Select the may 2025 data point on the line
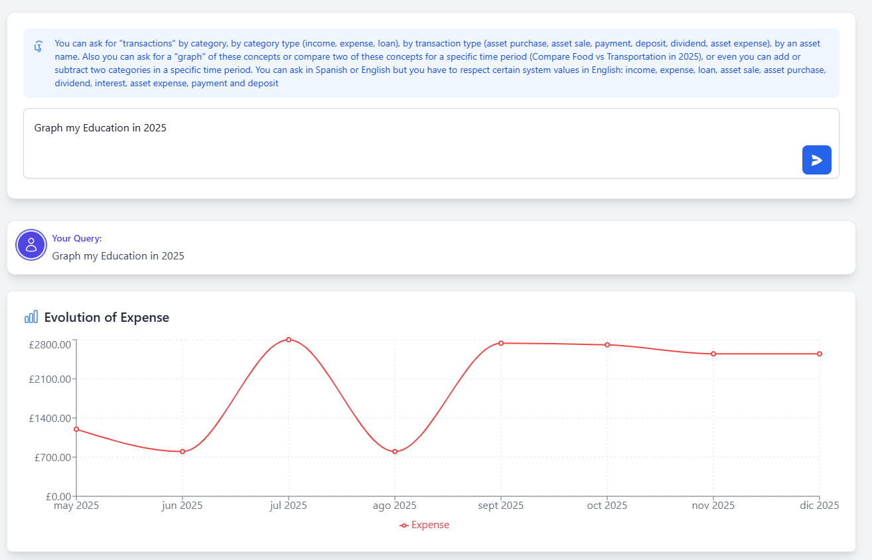 [x=76, y=429]
